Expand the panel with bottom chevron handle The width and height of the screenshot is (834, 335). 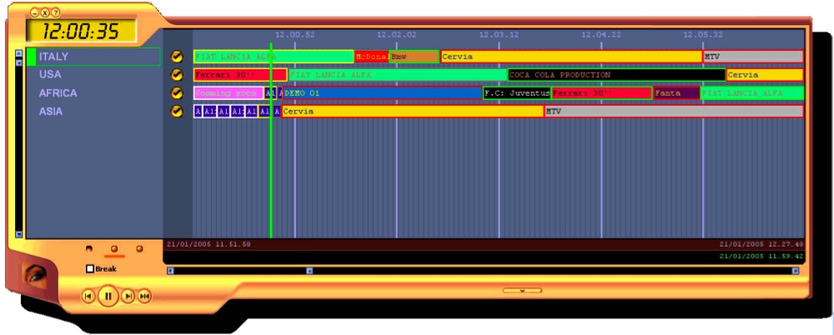pos(522,290)
